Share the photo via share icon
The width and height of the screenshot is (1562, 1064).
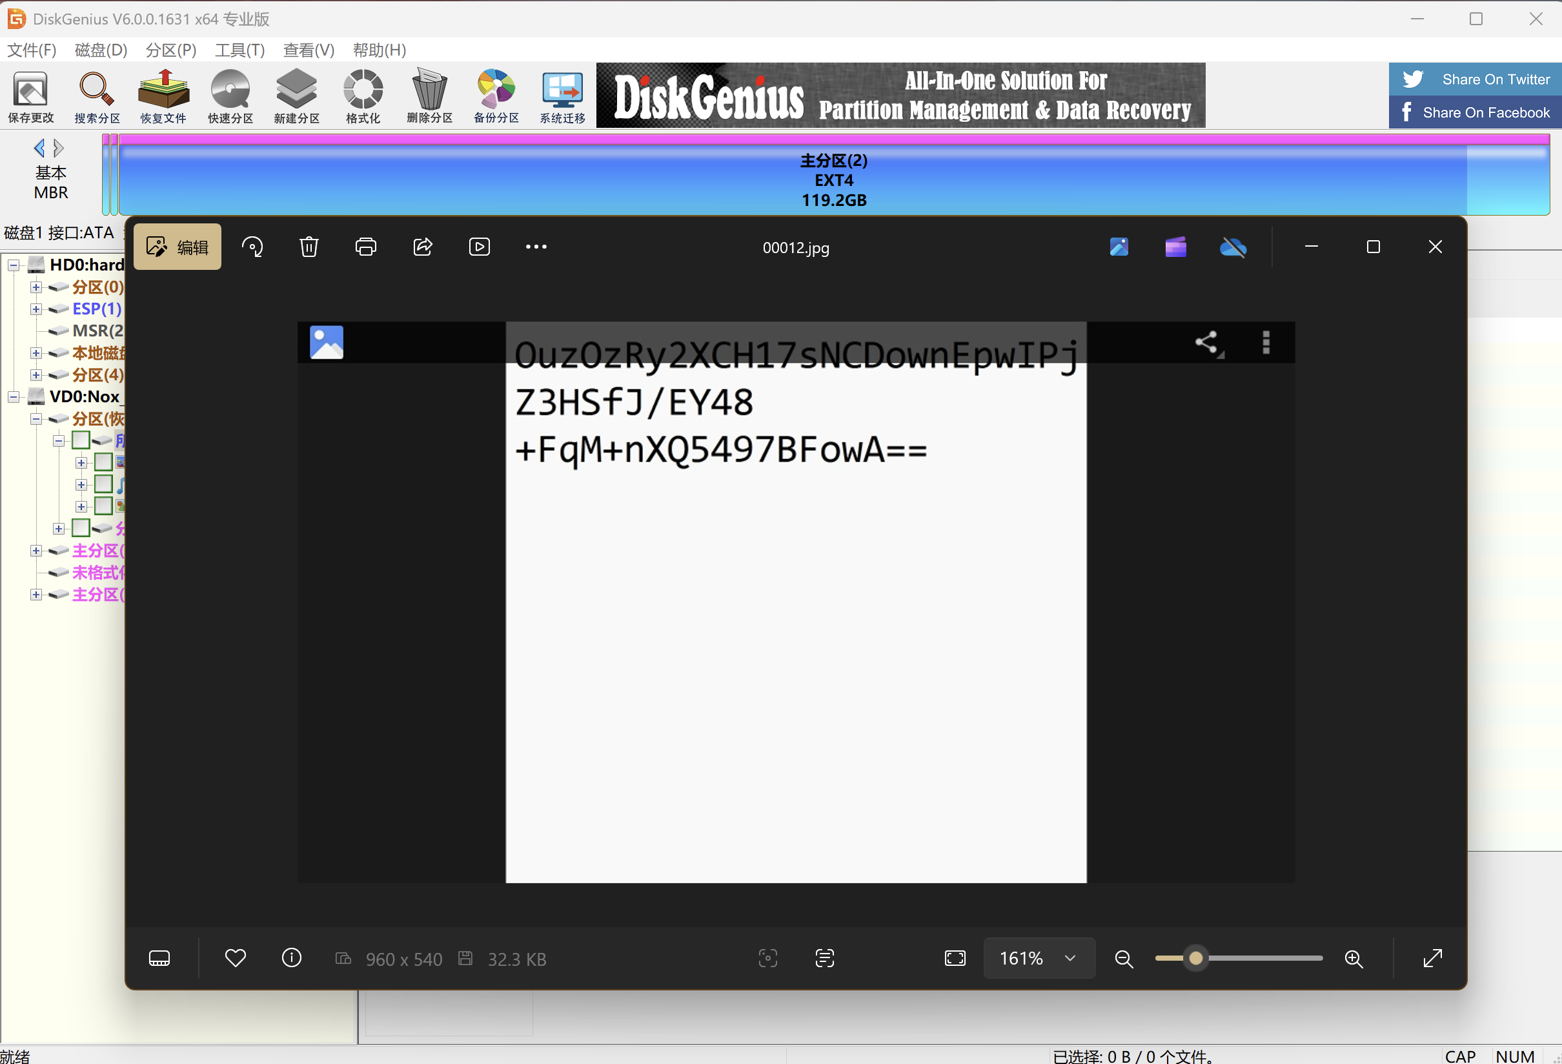(422, 247)
